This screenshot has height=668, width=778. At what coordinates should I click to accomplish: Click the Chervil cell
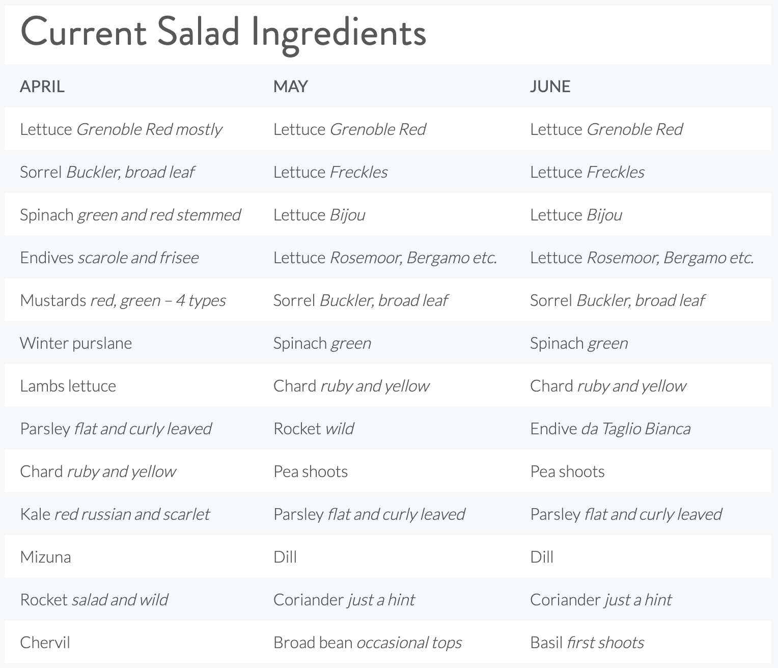[x=45, y=643]
